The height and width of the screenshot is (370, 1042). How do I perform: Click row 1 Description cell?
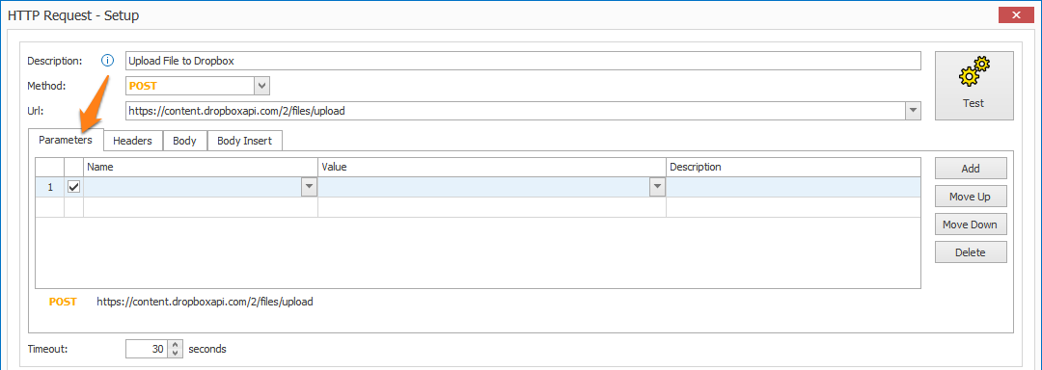pos(793,188)
